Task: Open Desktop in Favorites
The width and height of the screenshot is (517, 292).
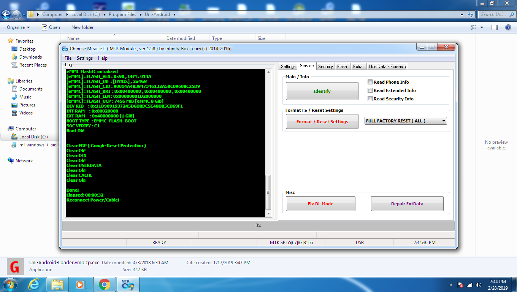Action: (27, 49)
